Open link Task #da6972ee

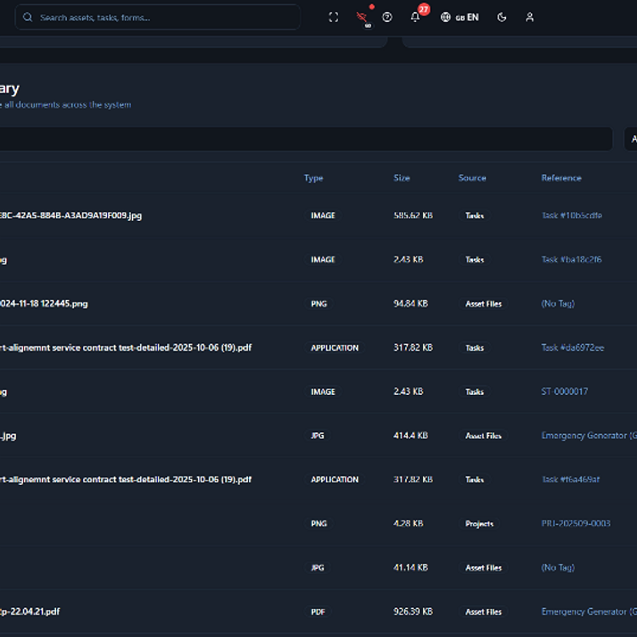click(x=572, y=347)
